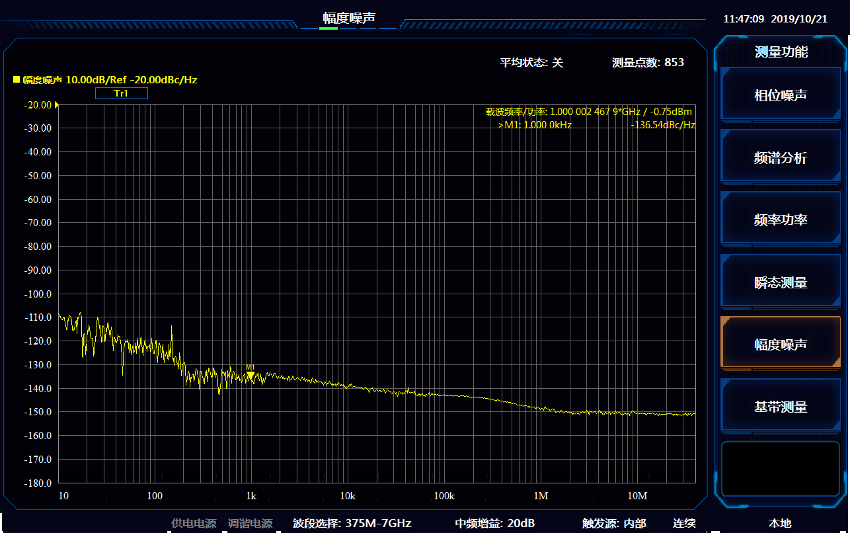Click the 测量点数 853 field
Viewport: 850px width, 533px height.
click(x=648, y=62)
